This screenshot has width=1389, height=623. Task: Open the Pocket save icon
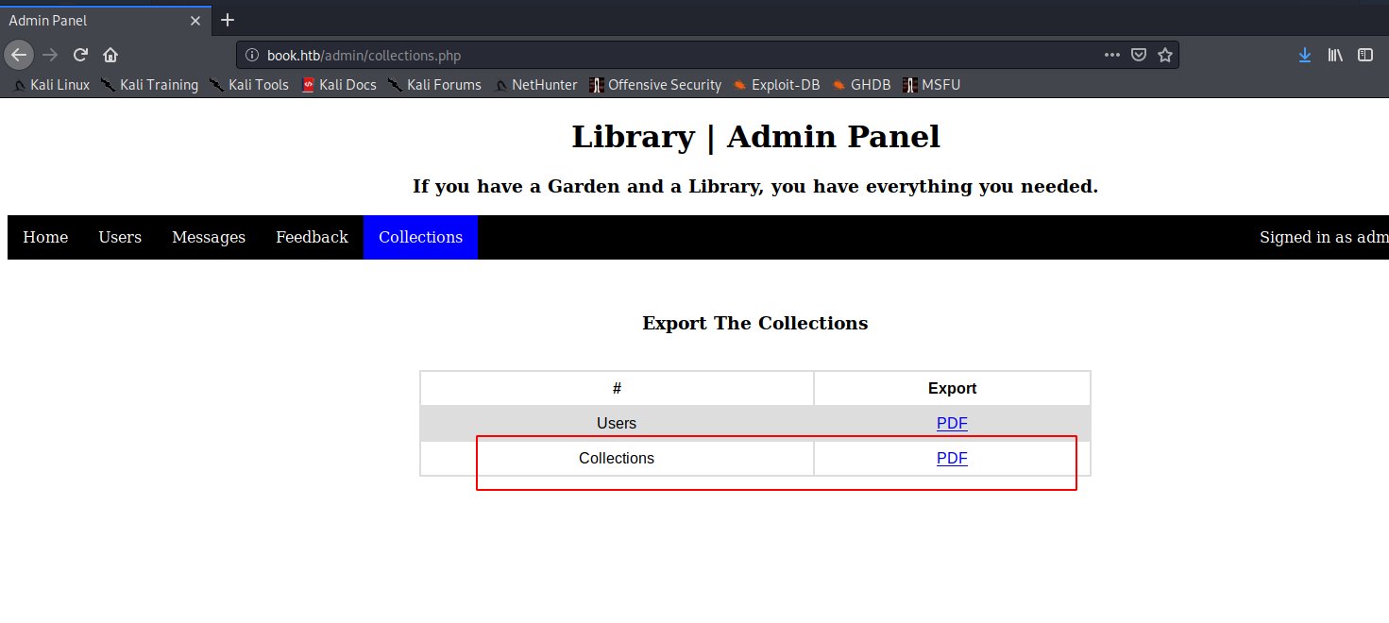point(1139,55)
